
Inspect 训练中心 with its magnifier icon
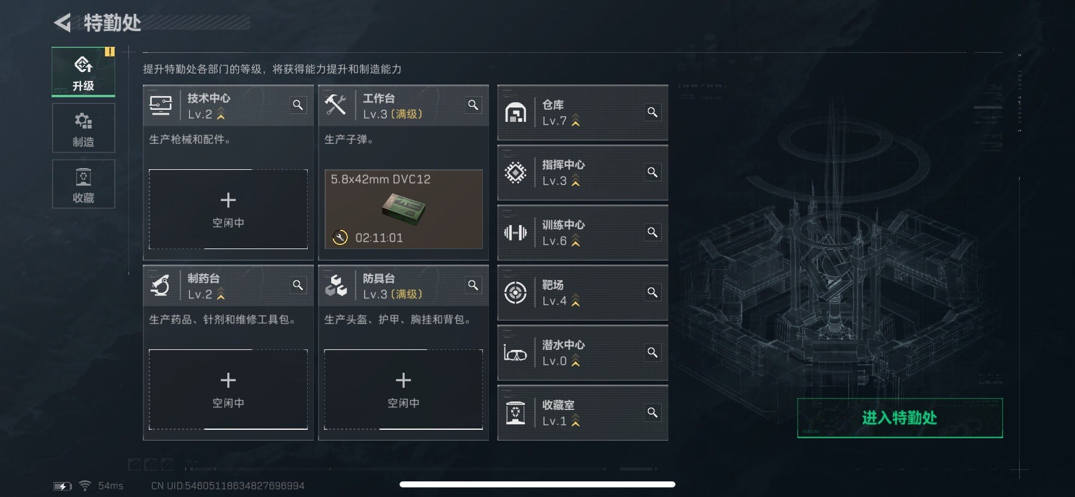[652, 232]
